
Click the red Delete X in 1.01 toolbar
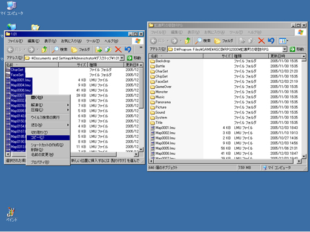coord(118,50)
